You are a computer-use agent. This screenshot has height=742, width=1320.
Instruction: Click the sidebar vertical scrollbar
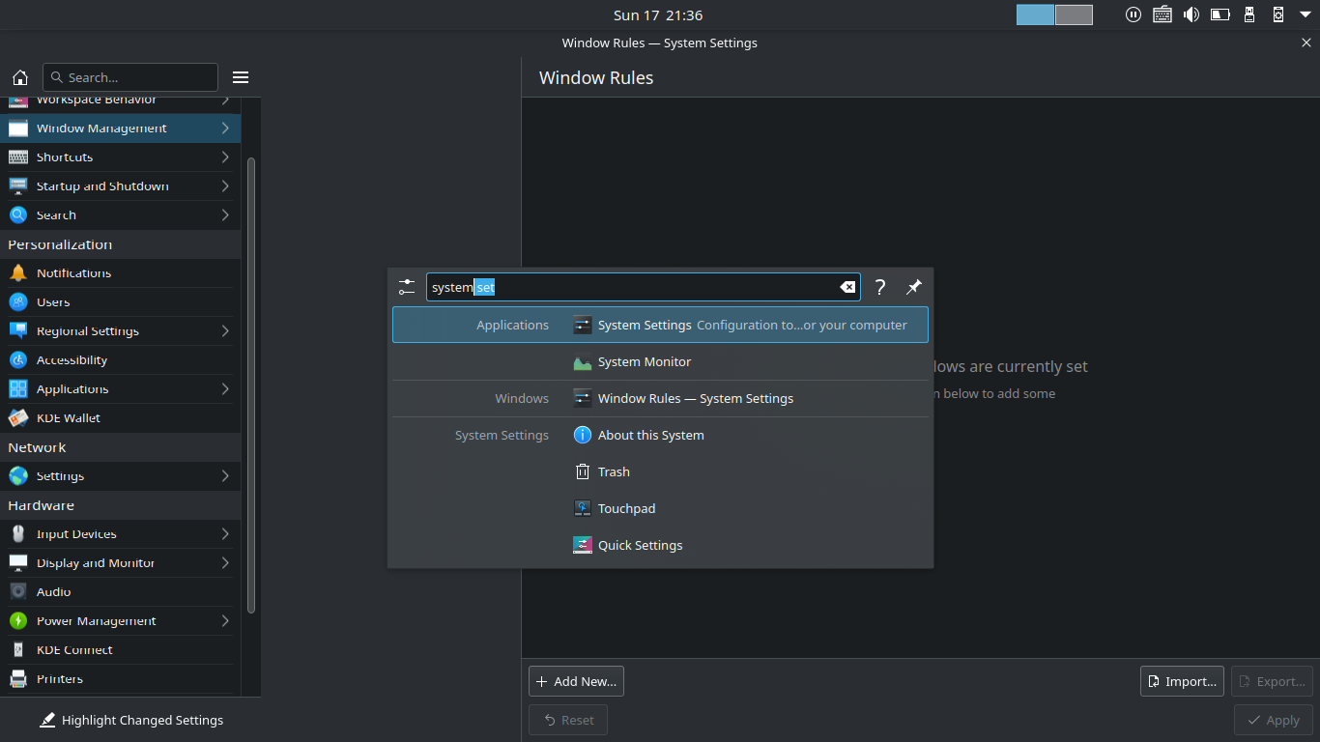point(251,385)
